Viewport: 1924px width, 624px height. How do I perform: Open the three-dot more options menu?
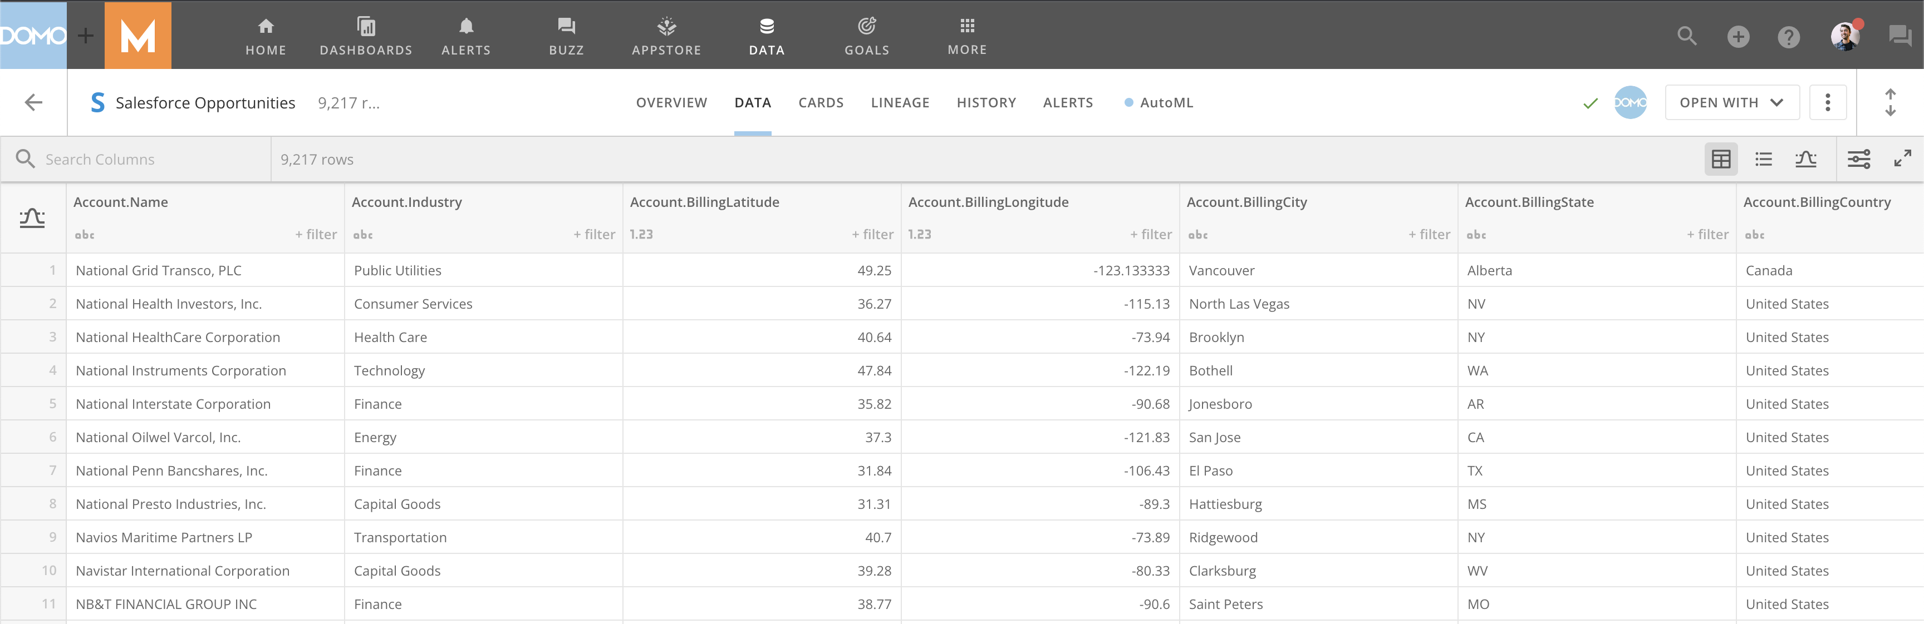tap(1828, 102)
